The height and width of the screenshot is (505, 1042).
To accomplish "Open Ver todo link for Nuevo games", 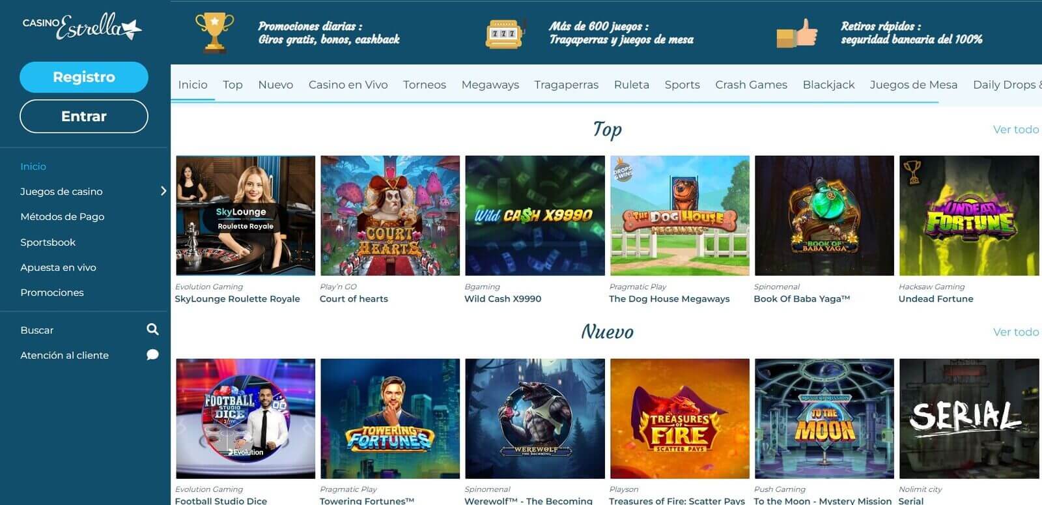I will point(1016,332).
